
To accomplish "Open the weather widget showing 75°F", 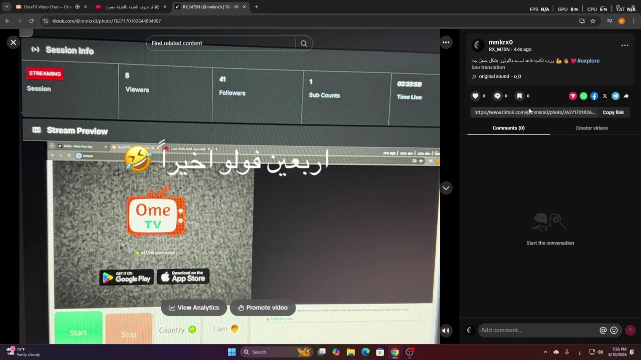I will [x=23, y=352].
